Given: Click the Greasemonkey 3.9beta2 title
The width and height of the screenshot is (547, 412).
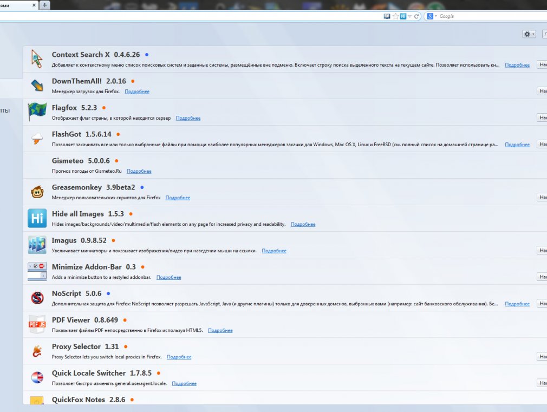Looking at the screenshot, I should click(x=93, y=187).
